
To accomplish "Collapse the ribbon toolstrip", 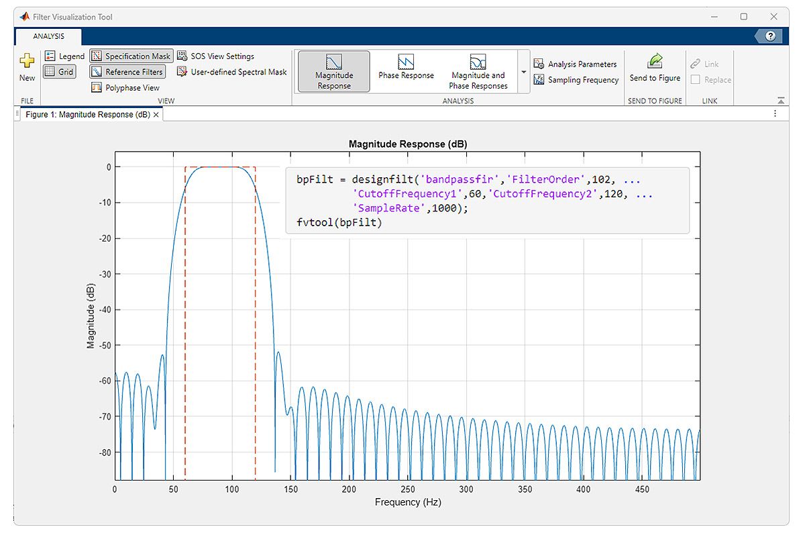I will tap(781, 101).
